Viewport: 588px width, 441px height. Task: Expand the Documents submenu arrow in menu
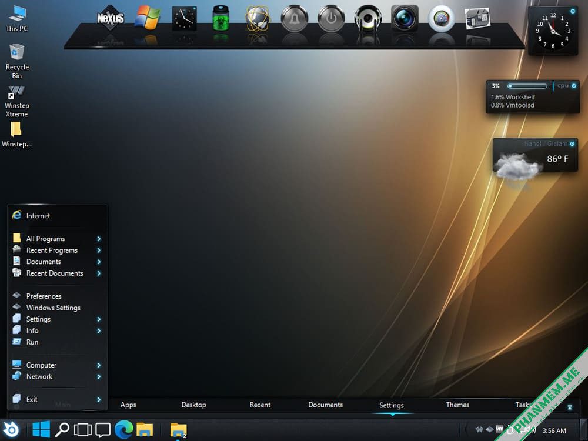coord(99,262)
